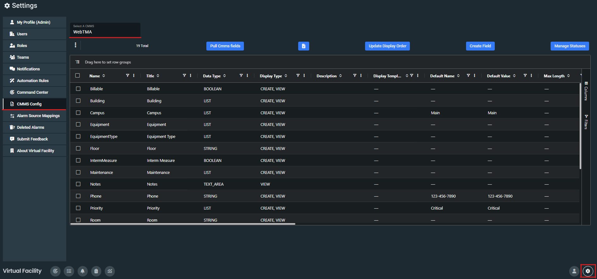The image size is (597, 279).
Task: Click the filter icon in Name column
Action: coord(127,76)
